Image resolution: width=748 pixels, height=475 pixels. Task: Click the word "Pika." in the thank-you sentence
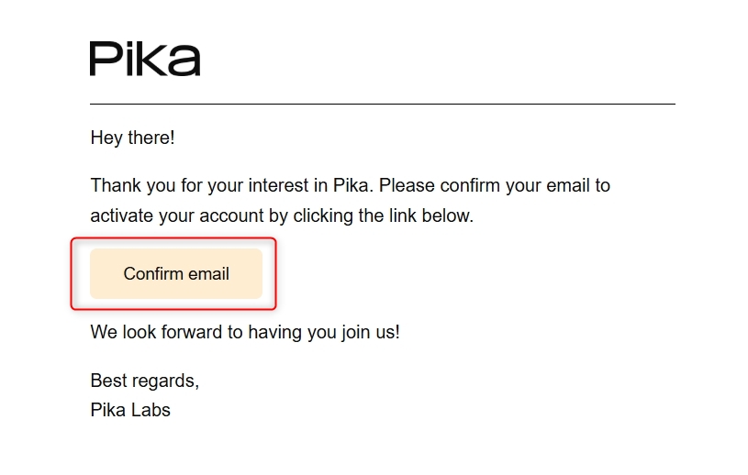point(353,185)
